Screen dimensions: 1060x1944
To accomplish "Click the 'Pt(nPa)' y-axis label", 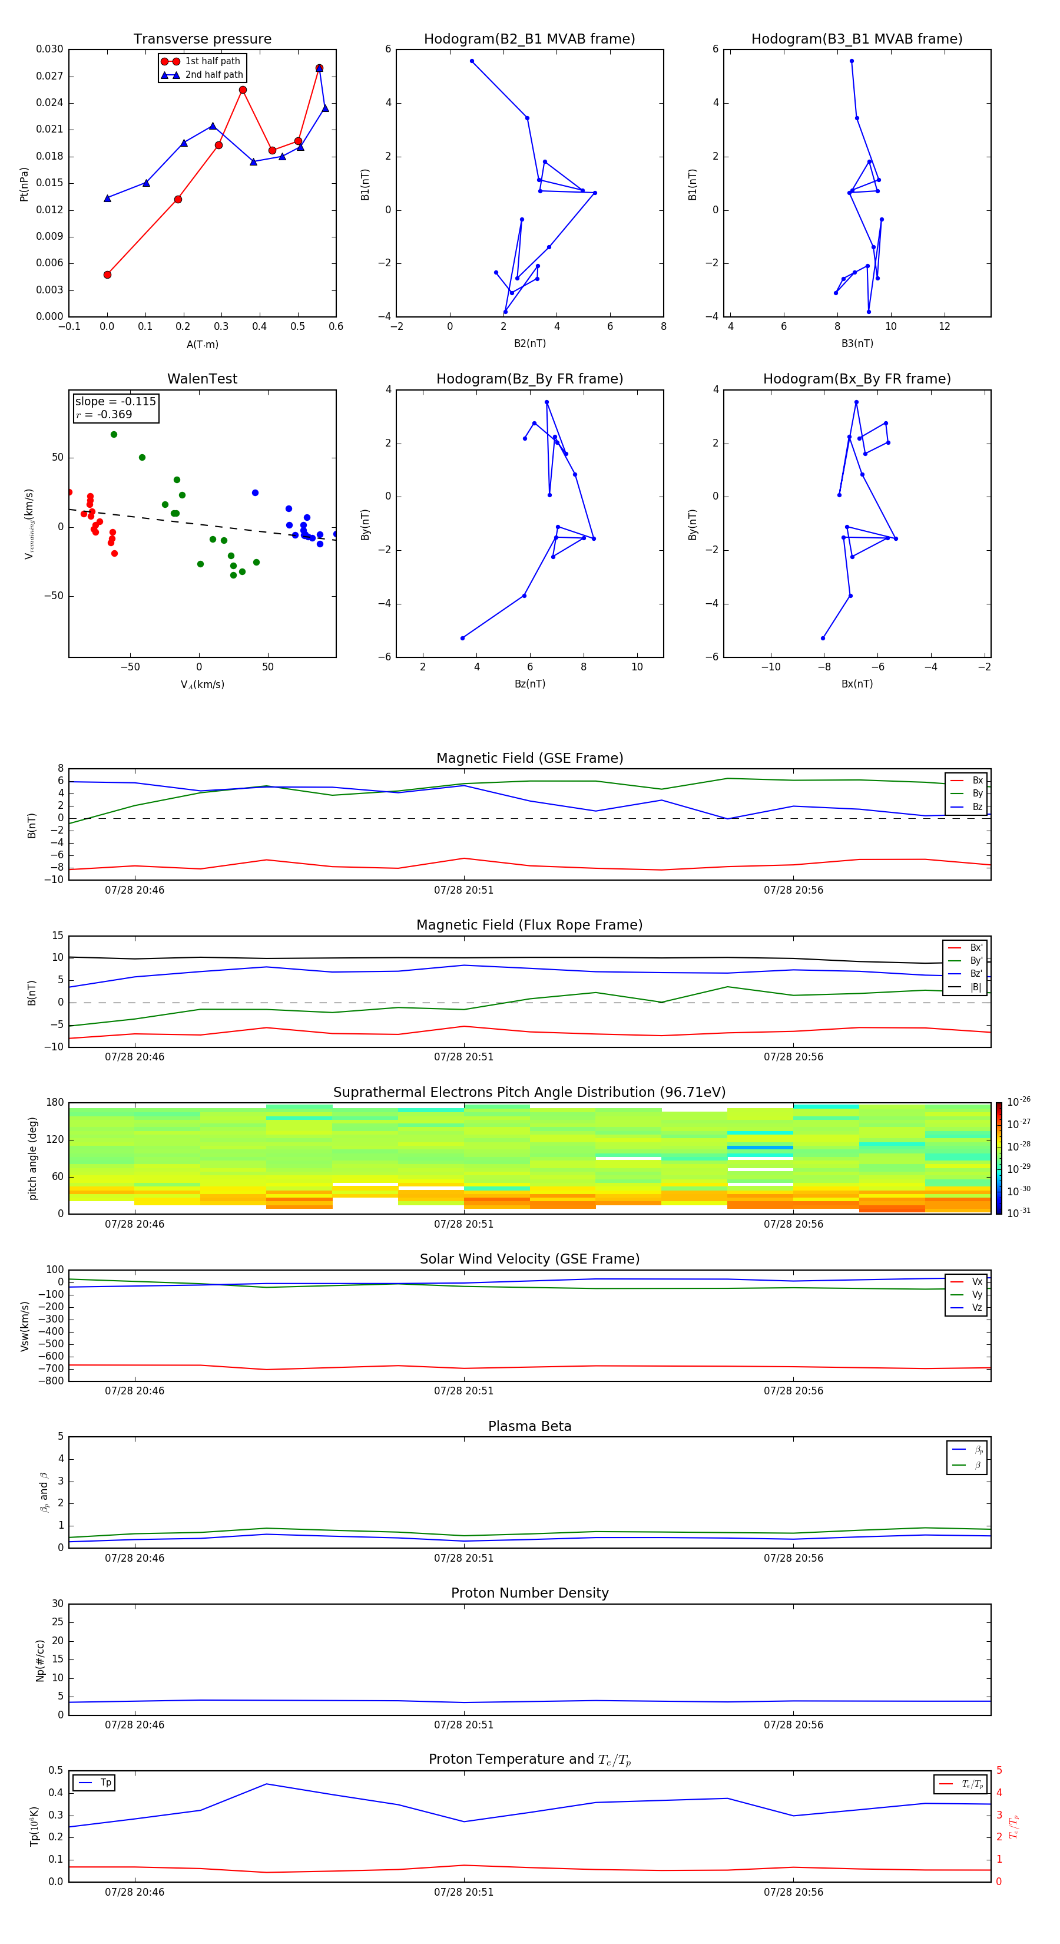I will pyautogui.click(x=24, y=184).
